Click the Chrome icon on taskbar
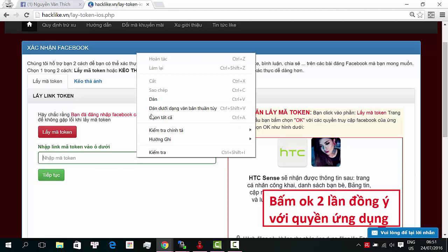 [164, 245]
